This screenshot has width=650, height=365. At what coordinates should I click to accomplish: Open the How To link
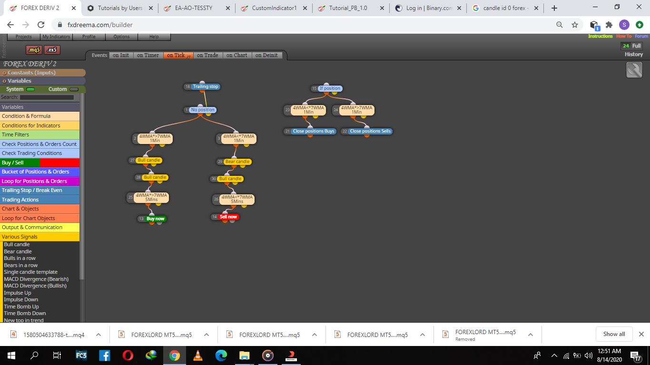(624, 36)
